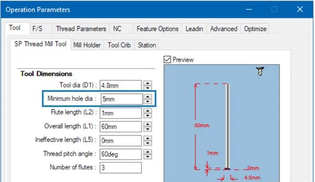Decrease Tool dia (D1) with down arrow
Viewport: 315px width, 182px height.
[148, 88]
